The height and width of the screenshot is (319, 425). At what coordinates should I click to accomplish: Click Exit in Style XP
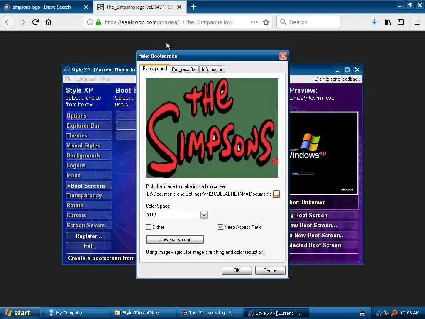89,246
